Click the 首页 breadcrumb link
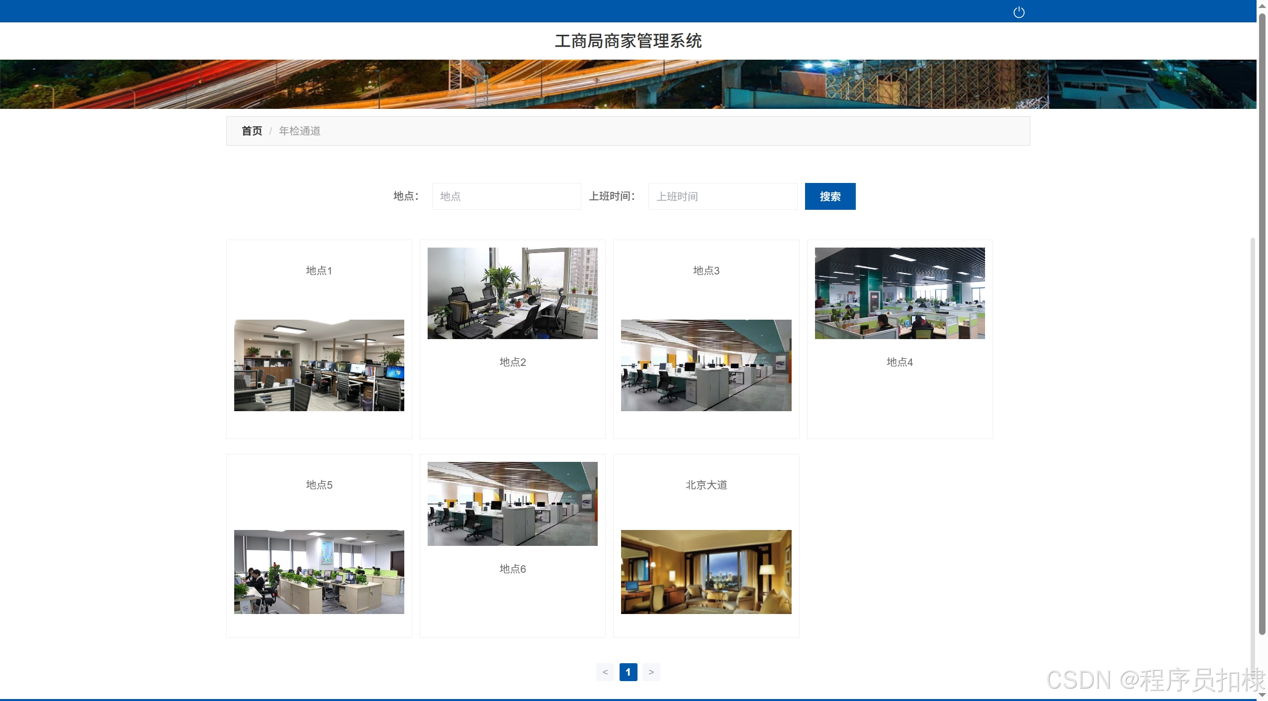Viewport: 1268px width, 701px height. click(x=252, y=131)
